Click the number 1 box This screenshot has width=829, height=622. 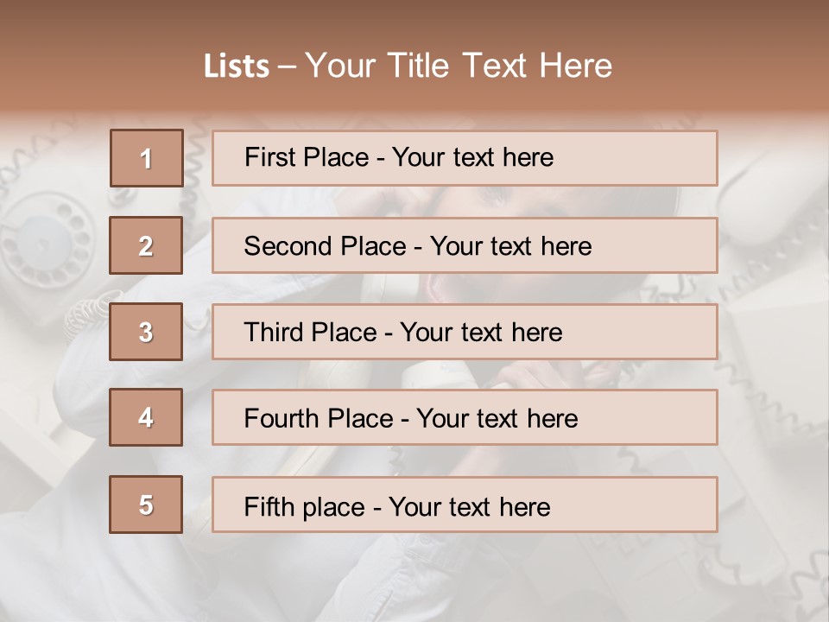pyautogui.click(x=147, y=158)
